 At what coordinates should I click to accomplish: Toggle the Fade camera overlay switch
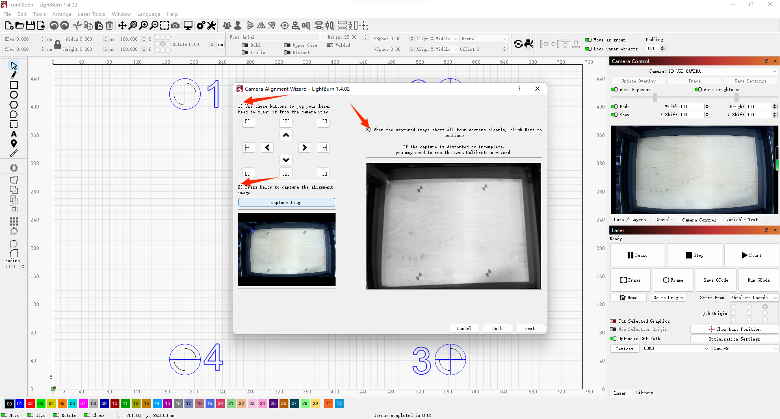[614, 106]
